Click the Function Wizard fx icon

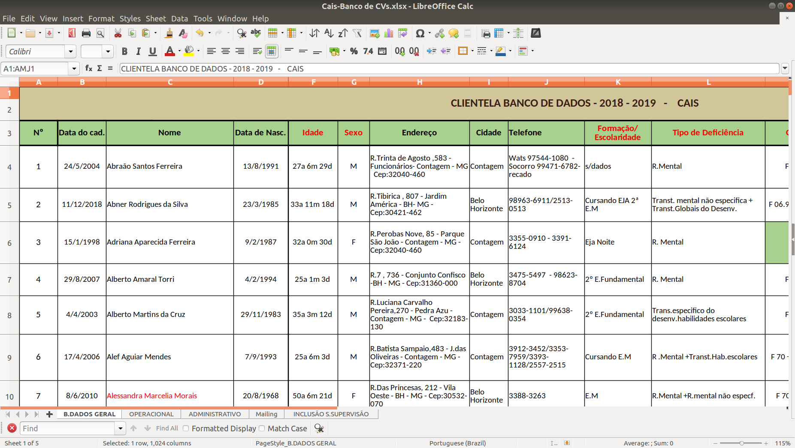tap(89, 68)
